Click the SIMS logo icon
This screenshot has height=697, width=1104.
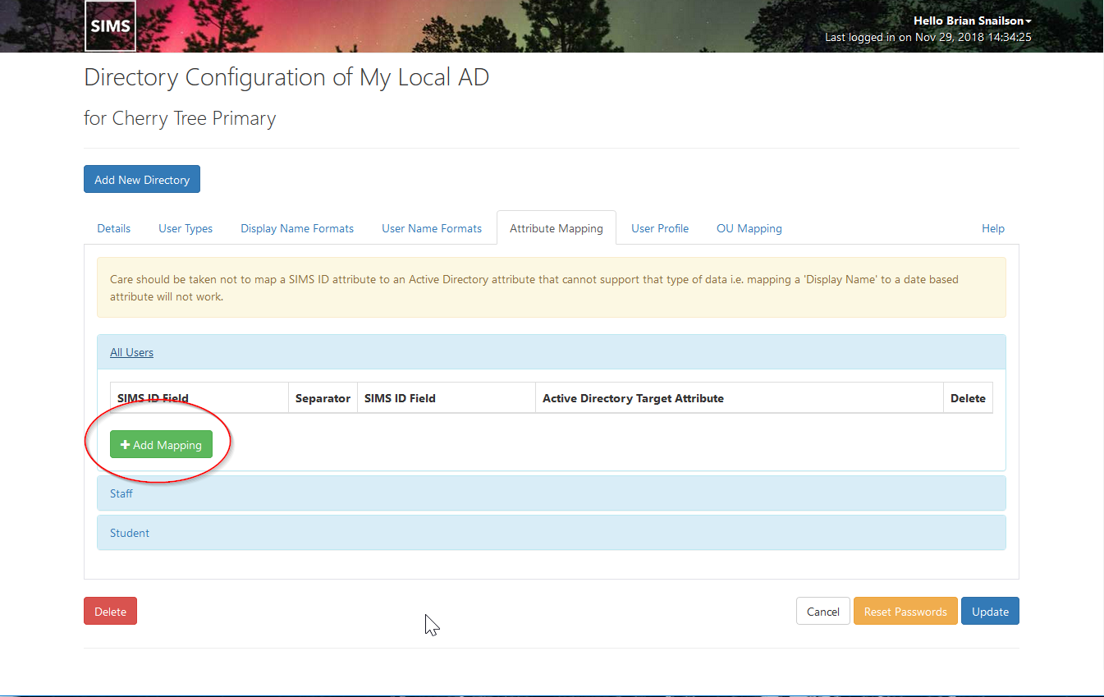[x=110, y=25]
